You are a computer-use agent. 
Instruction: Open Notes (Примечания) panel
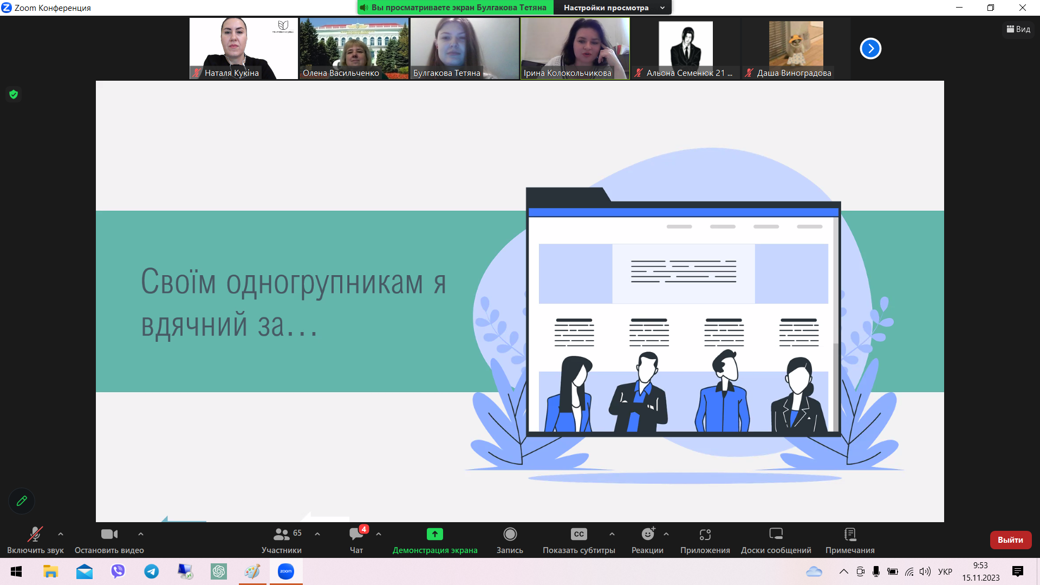850,535
